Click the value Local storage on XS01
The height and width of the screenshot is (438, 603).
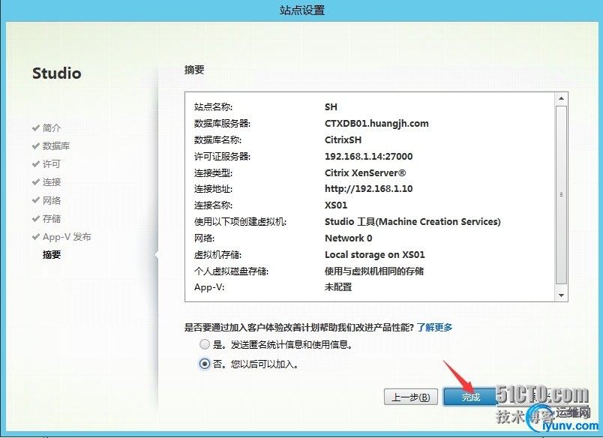(374, 254)
